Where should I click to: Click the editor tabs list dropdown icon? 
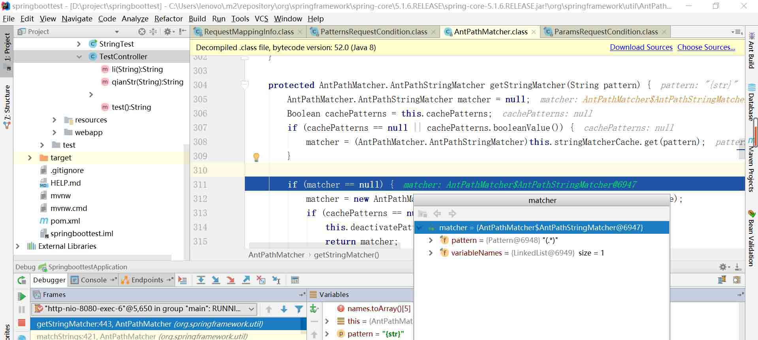737,32
